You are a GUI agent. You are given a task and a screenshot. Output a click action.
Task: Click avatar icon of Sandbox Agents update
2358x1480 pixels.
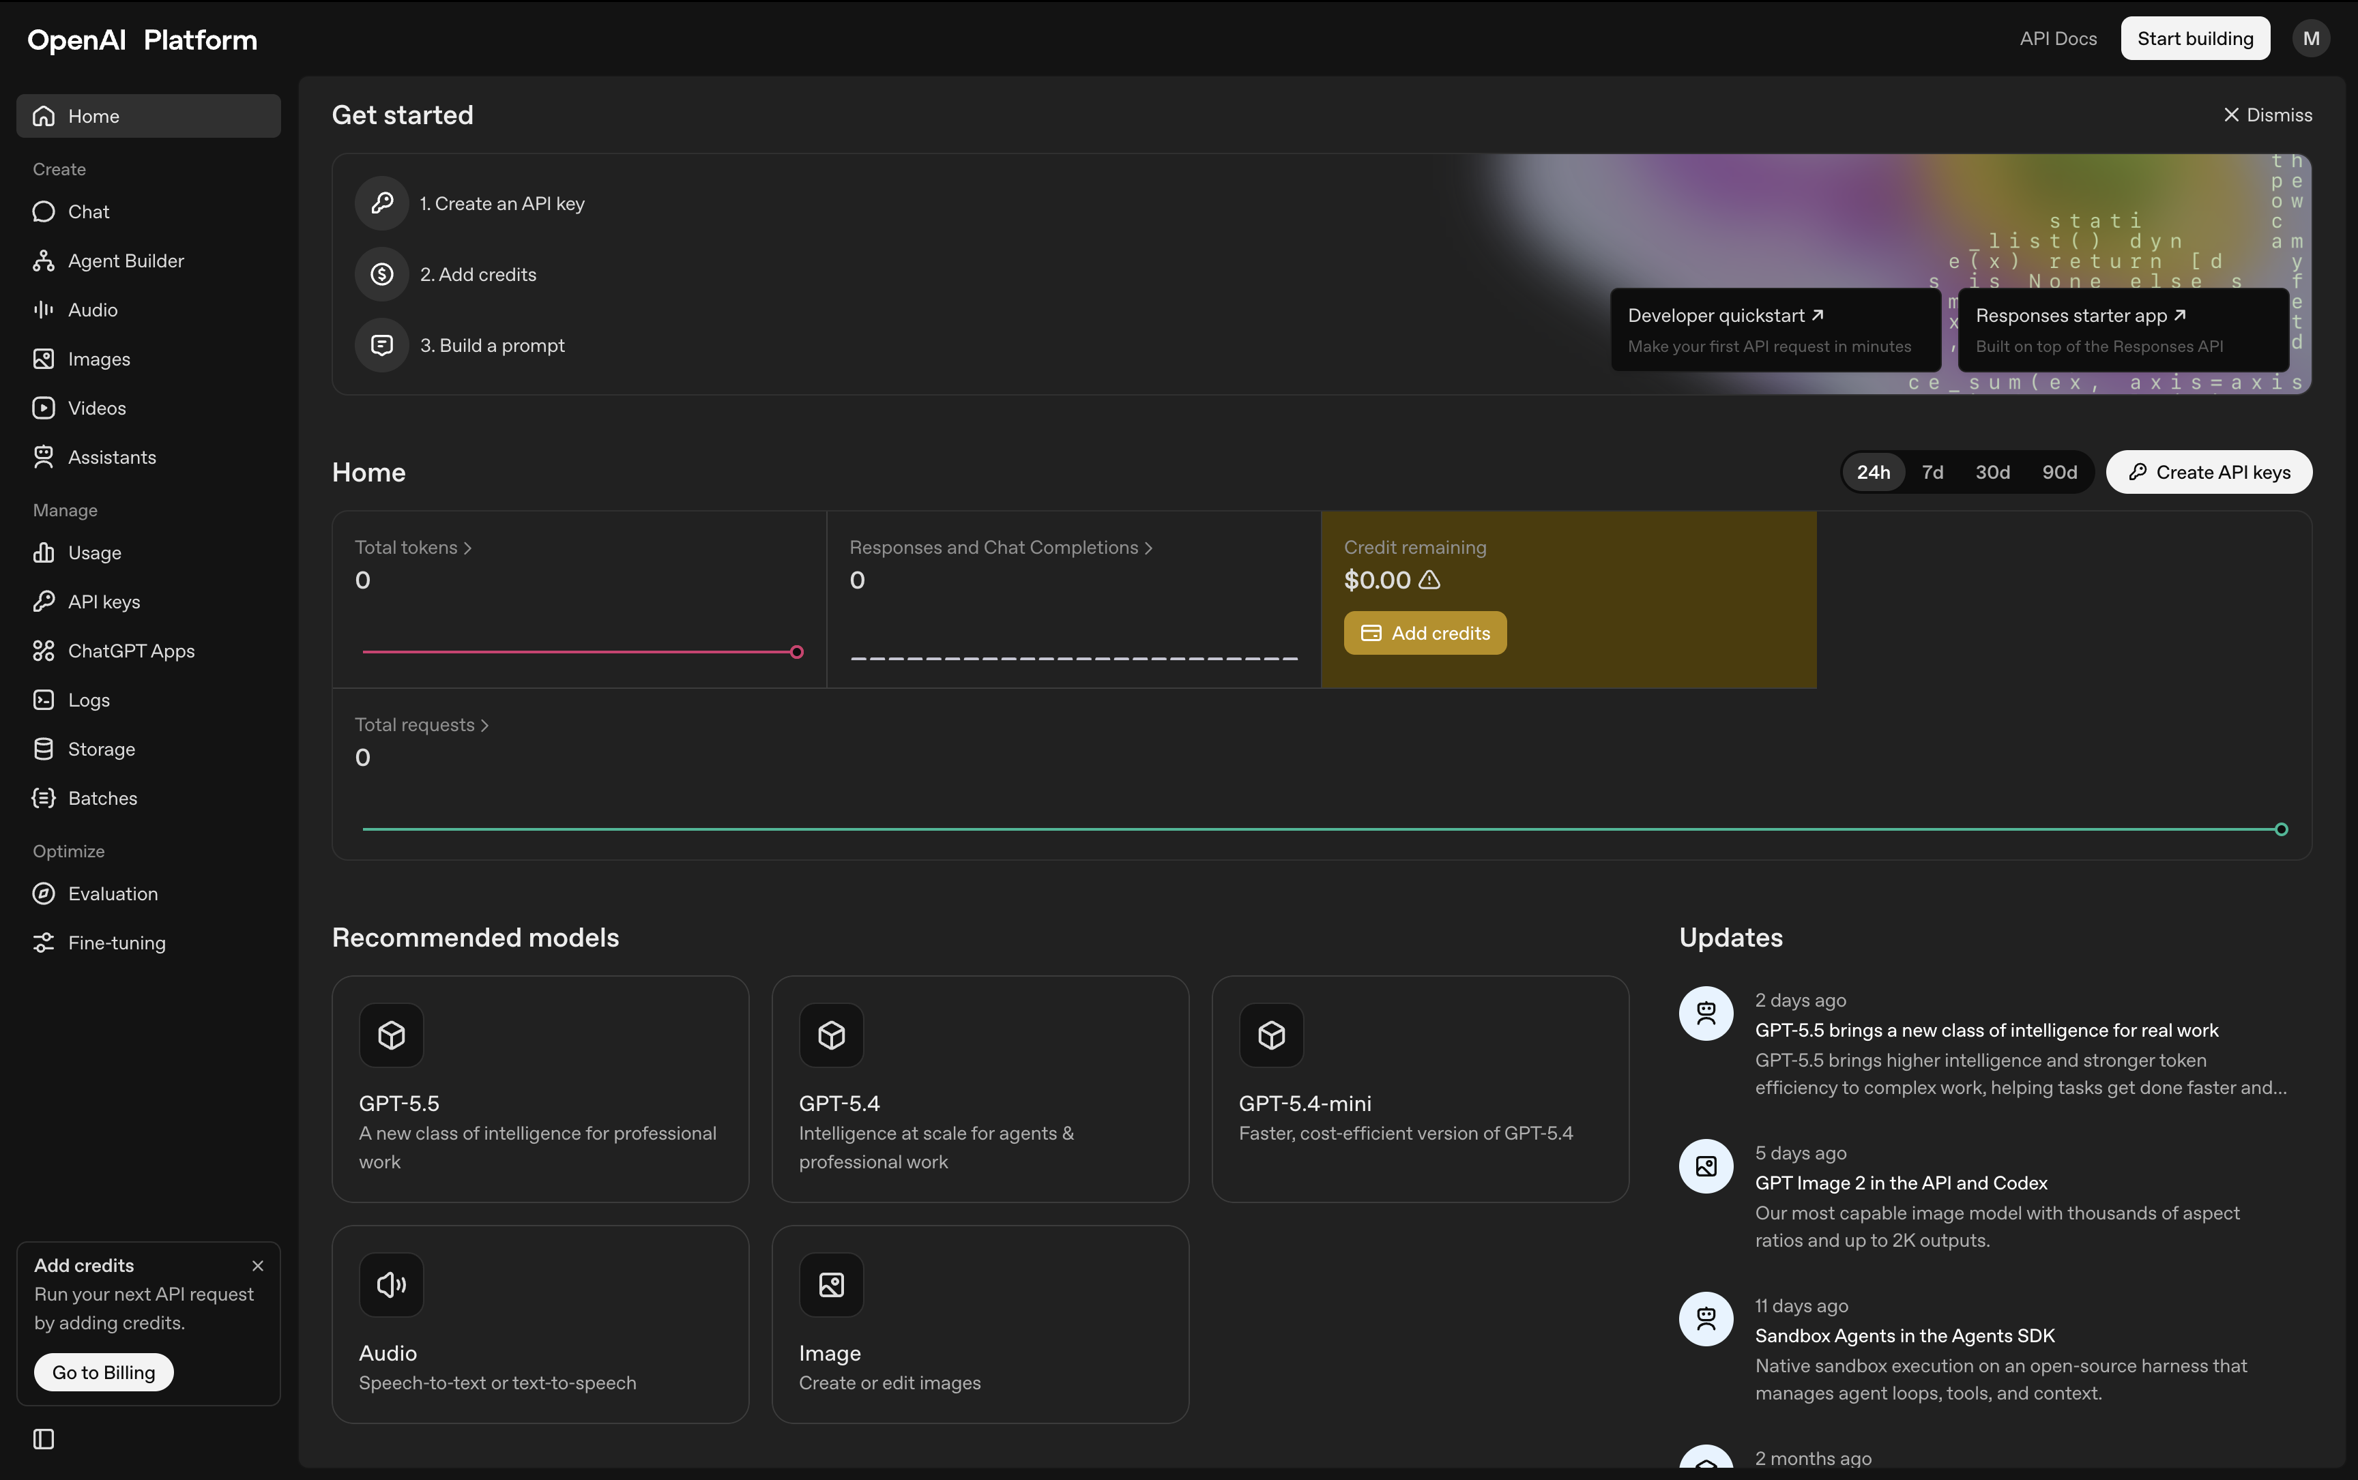(1706, 1318)
